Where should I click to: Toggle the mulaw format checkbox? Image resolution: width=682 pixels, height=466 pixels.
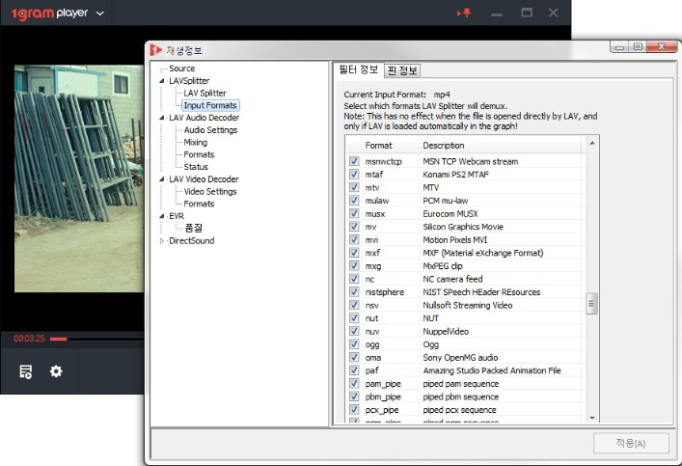354,200
